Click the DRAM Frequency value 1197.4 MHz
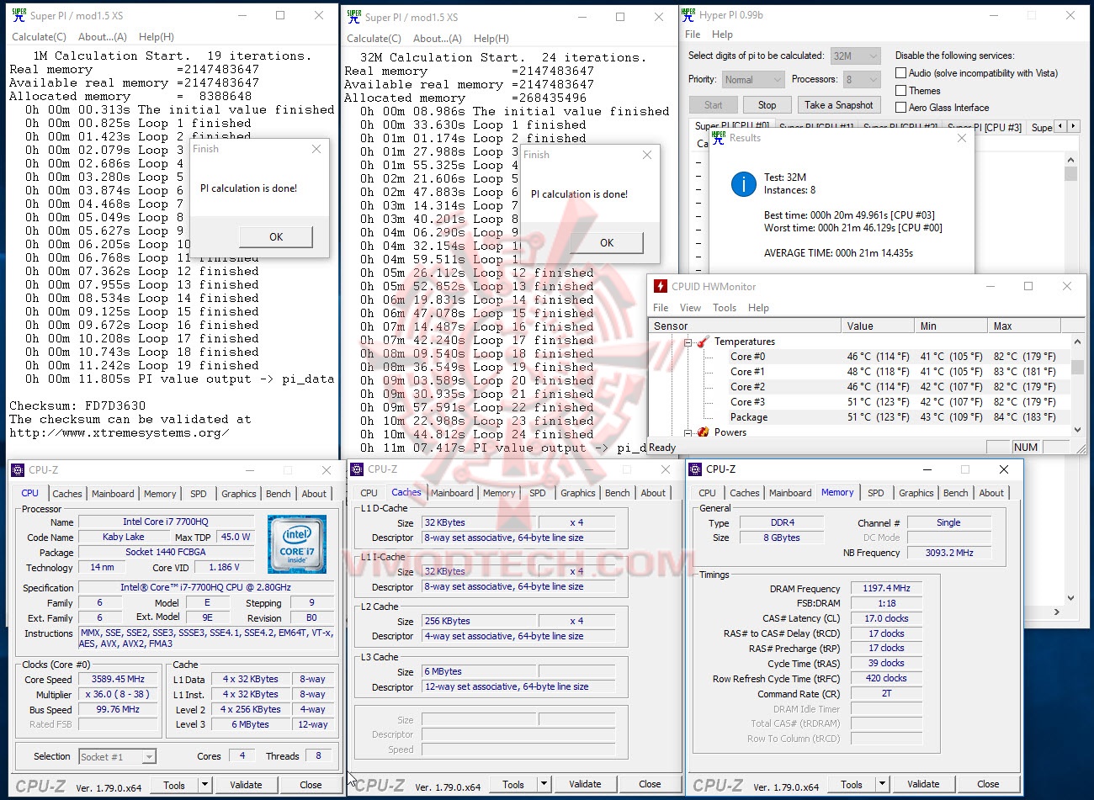1094x800 pixels. point(886,589)
